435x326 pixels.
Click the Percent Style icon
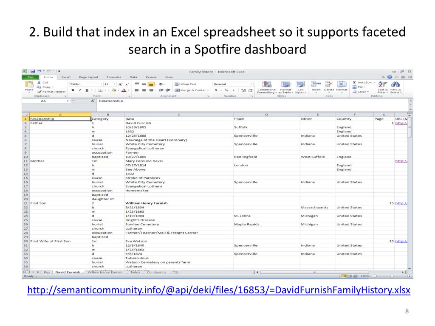(x=226, y=90)
